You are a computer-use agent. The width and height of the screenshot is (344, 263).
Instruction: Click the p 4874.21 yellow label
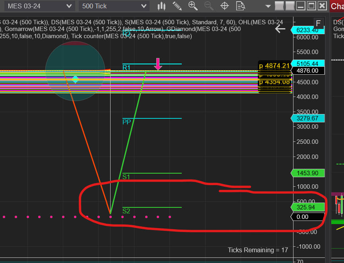click(x=274, y=66)
